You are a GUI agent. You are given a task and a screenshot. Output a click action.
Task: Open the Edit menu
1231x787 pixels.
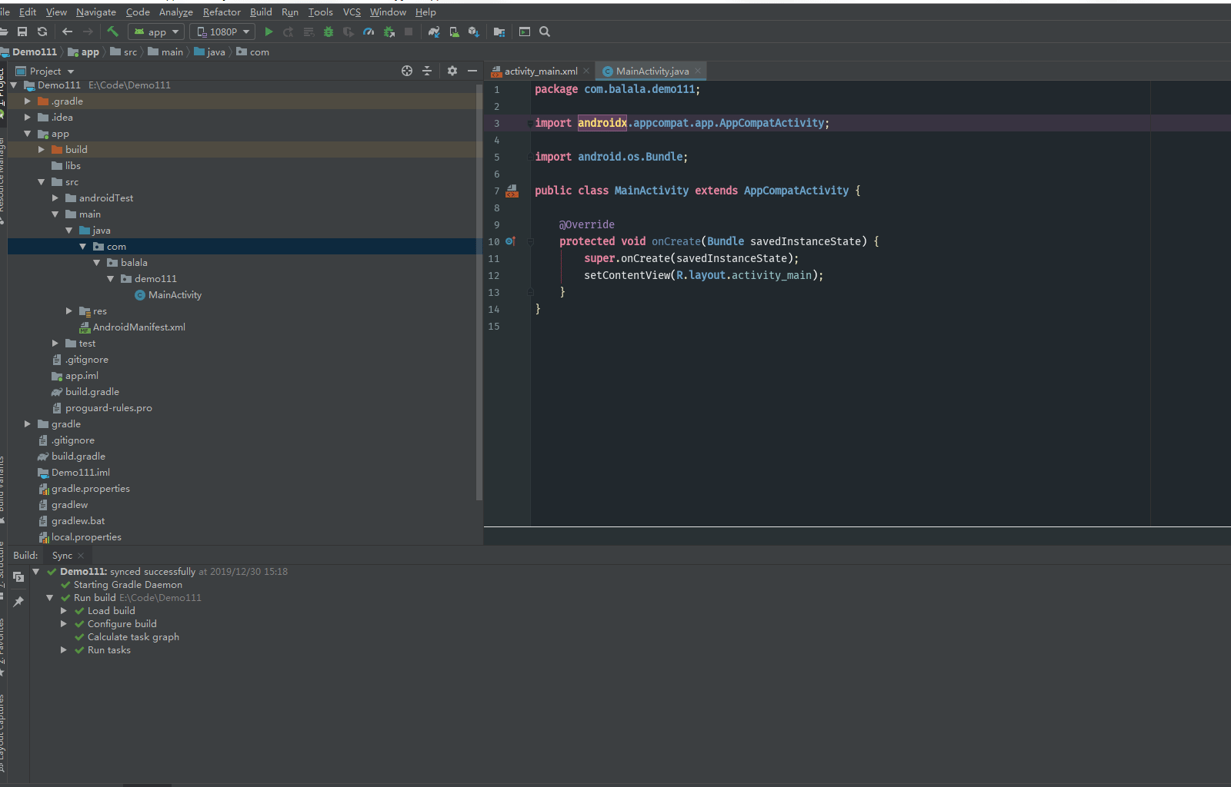coord(28,12)
